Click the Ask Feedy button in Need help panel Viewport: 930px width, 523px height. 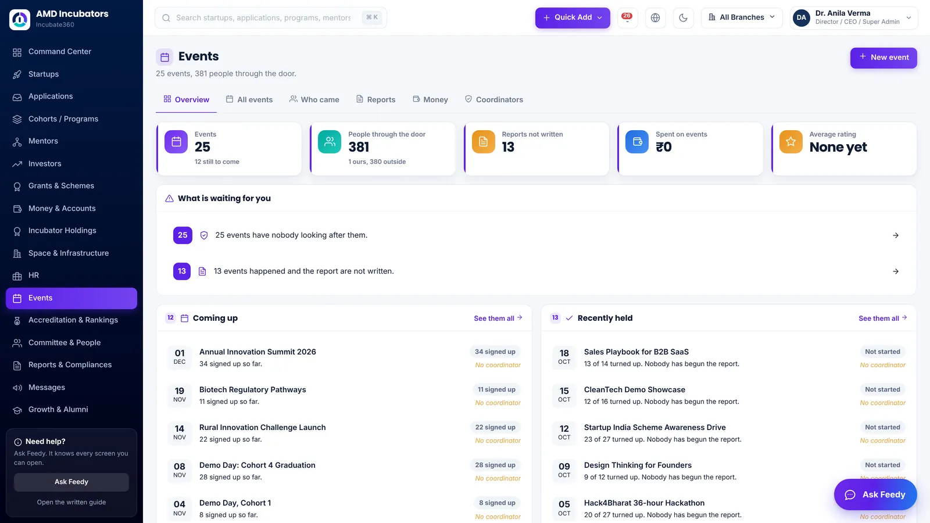pos(71,482)
